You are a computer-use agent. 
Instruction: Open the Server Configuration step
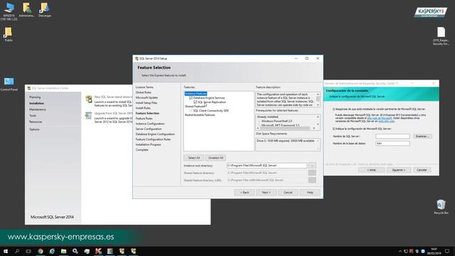pos(149,129)
